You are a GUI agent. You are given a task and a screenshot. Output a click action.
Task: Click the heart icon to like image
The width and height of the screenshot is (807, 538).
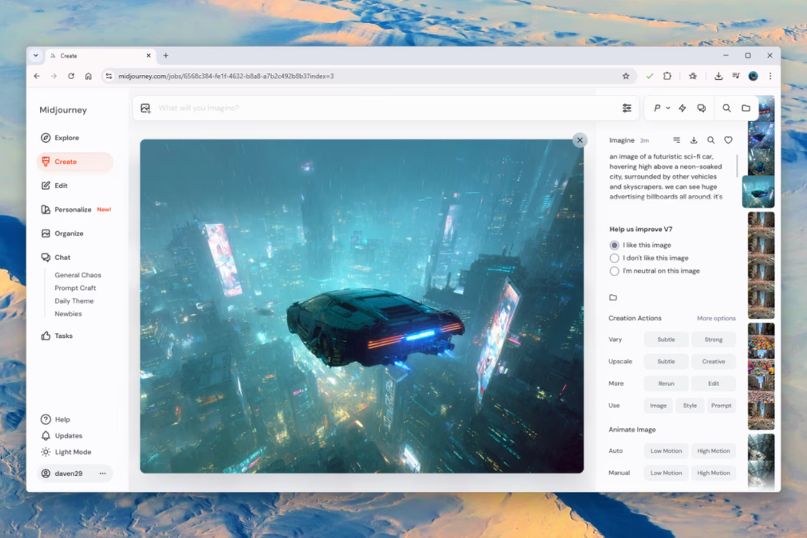pos(728,140)
